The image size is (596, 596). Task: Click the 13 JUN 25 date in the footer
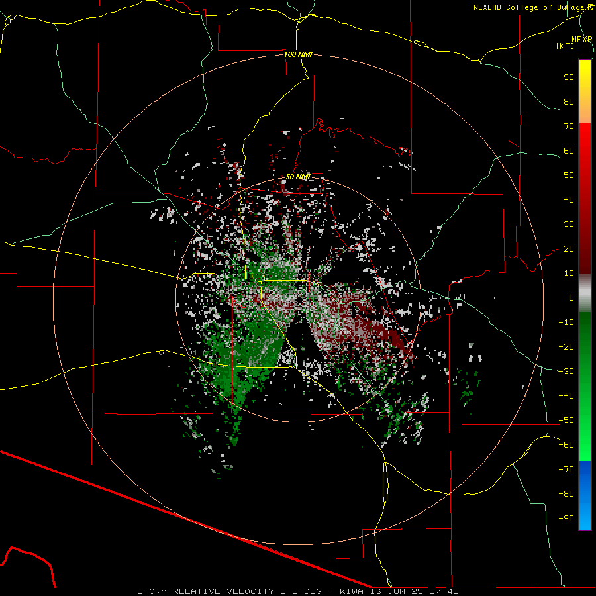(x=397, y=591)
